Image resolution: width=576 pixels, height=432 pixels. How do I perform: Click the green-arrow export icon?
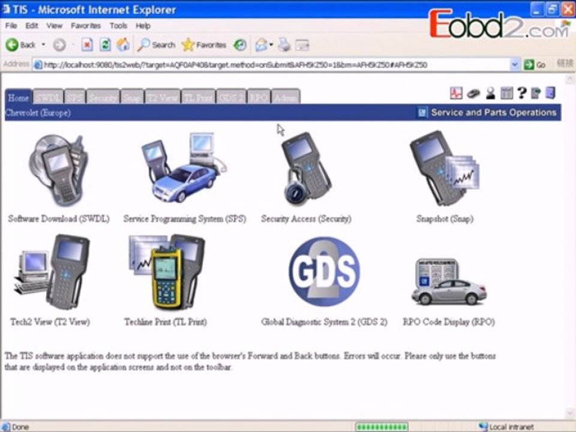tap(536, 93)
